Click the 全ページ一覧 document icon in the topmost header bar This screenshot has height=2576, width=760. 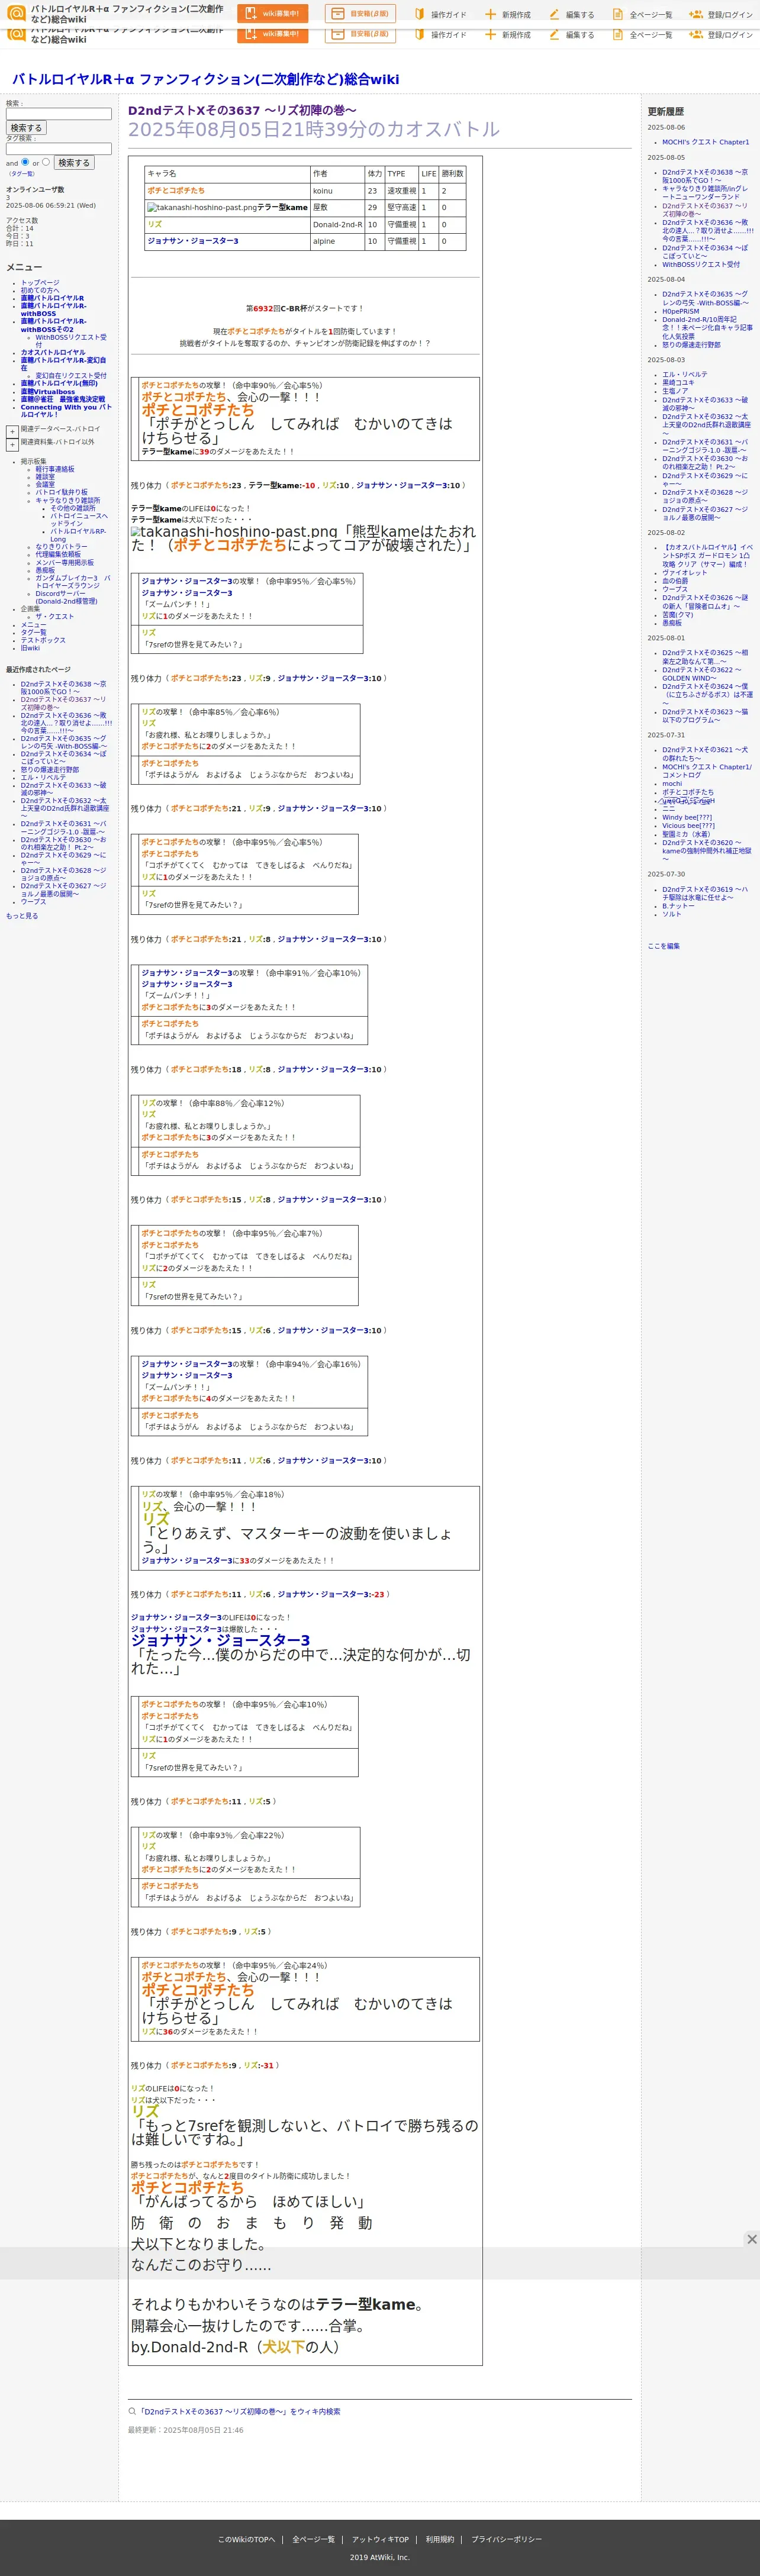click(617, 14)
